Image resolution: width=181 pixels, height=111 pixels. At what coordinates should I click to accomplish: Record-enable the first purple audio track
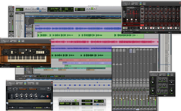27,27
